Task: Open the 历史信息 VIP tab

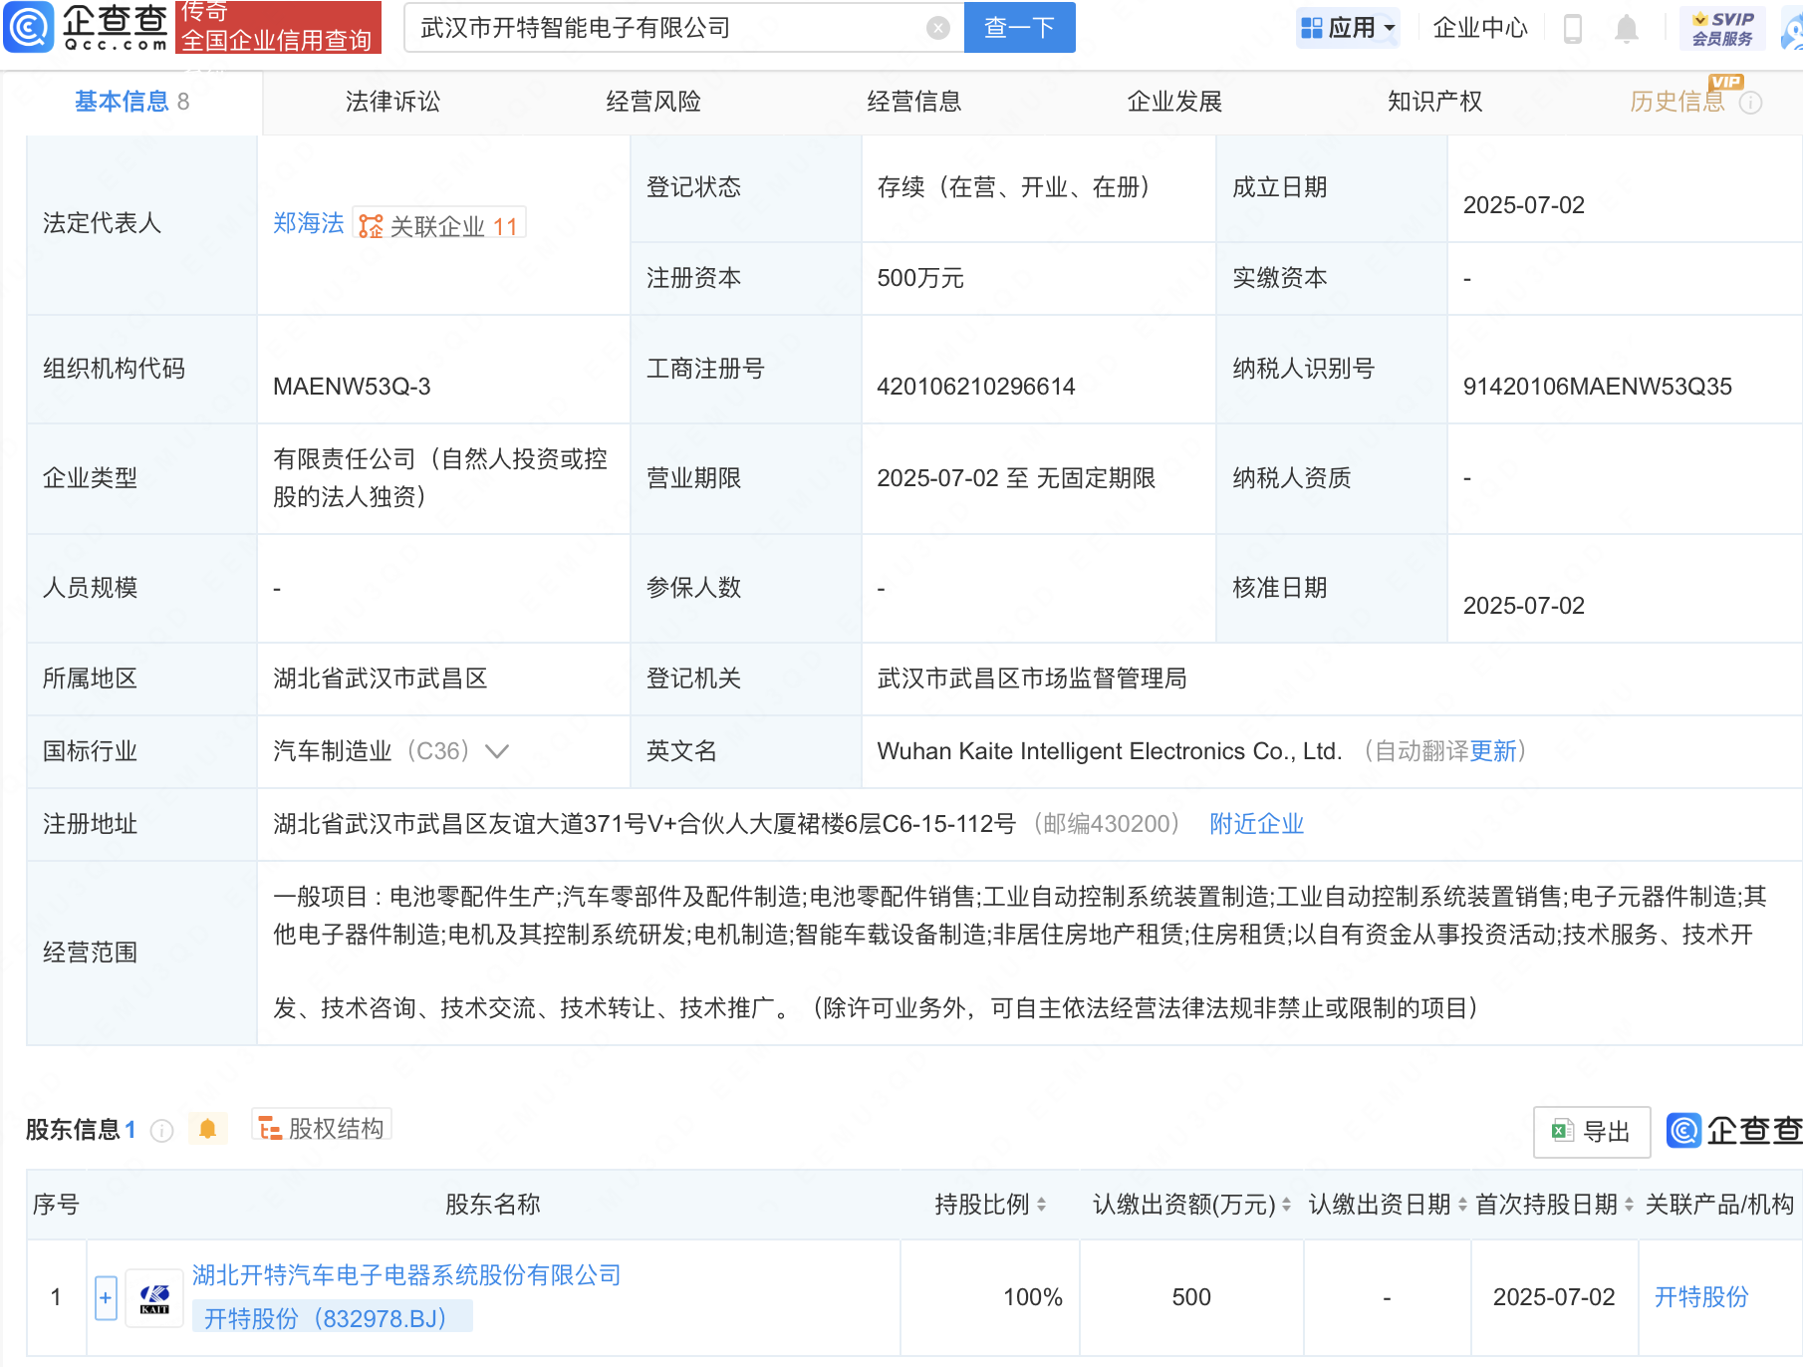Action: tap(1676, 102)
